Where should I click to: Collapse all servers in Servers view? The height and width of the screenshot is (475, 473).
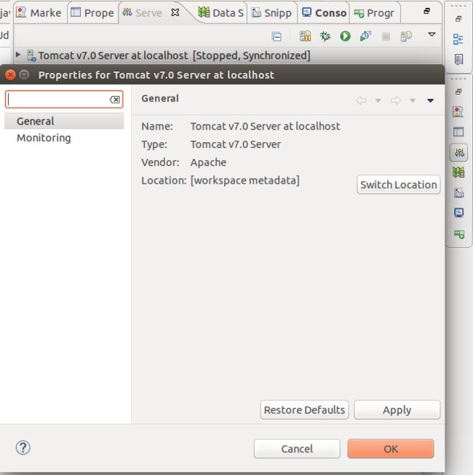(277, 36)
